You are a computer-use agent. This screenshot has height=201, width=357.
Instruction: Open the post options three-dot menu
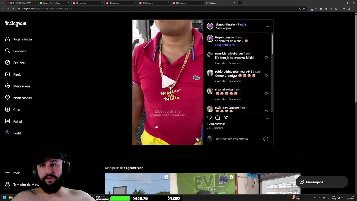267,26
